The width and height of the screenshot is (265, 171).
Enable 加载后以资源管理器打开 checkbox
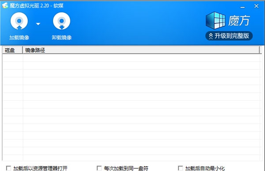[8, 168]
